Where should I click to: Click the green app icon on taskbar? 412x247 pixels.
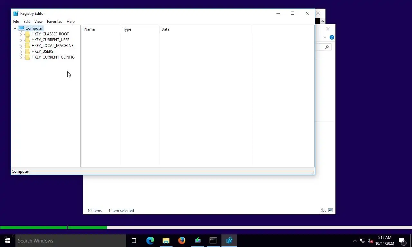click(x=197, y=241)
